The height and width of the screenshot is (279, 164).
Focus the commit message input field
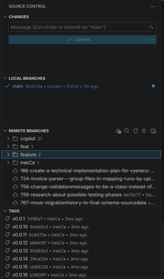pos(83,27)
